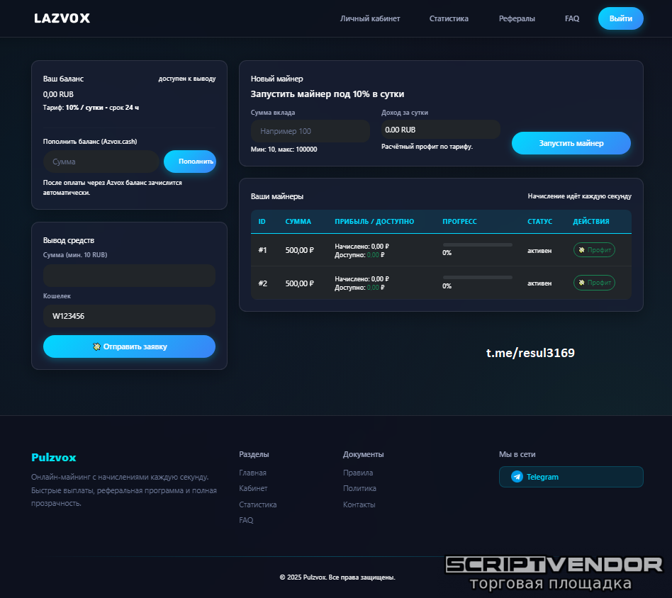Focus the Сумма top-up input field
Image resolution: width=672 pixels, height=598 pixels.
pyautogui.click(x=101, y=162)
